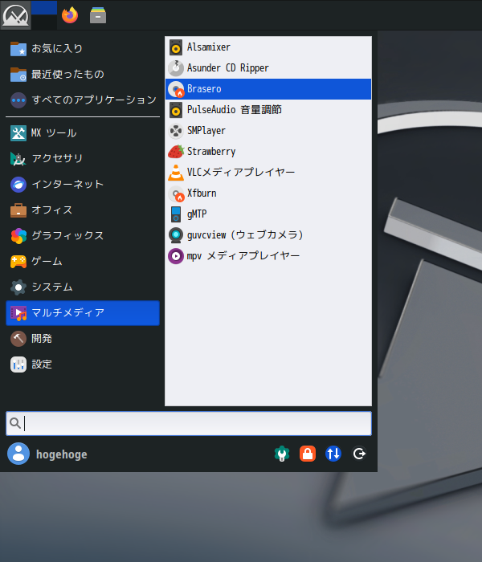Screen dimensions: 482x562
Task: Select the マルチメディア category
Action: pos(83,313)
